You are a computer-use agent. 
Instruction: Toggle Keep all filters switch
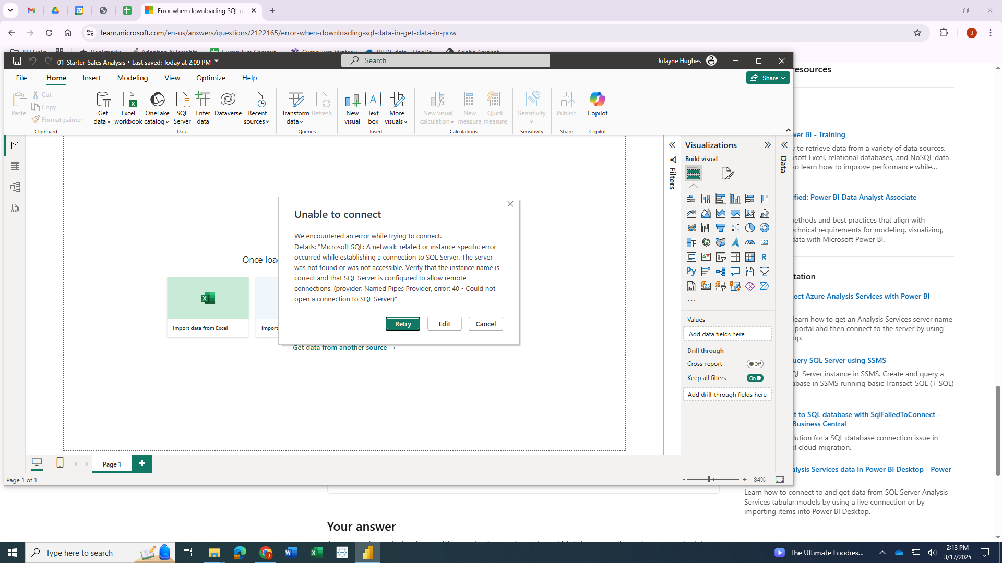click(x=755, y=378)
